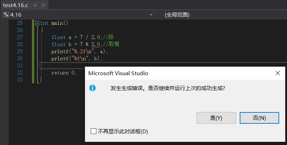Click Yes button in build error dialog
Screen dimensions: 287x145
[216, 118]
